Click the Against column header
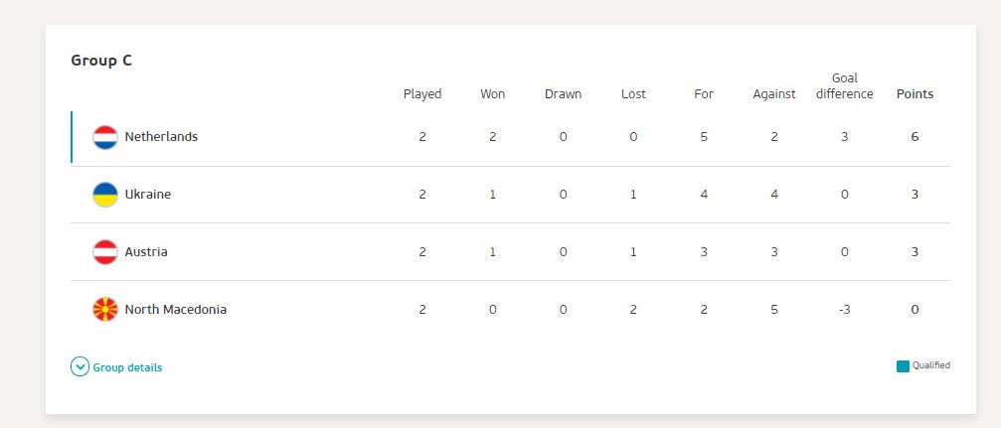Image resolution: width=1001 pixels, height=428 pixels. coord(774,94)
